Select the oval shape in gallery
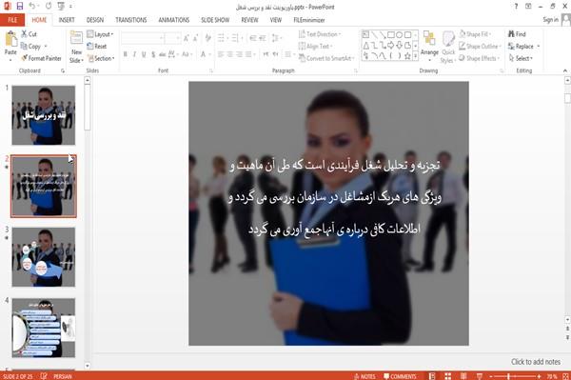Viewport: 571px width, 380px height. pyautogui.click(x=400, y=35)
